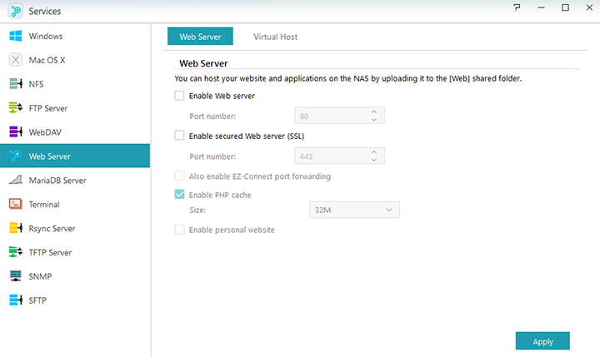
Task: Select the SNMP service icon
Action: 15,276
